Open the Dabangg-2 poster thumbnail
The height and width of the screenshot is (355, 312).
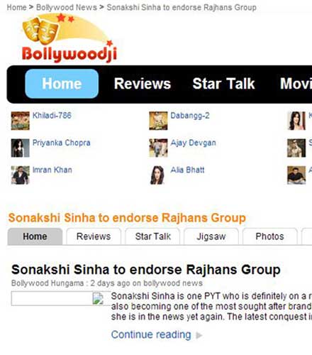(x=158, y=121)
